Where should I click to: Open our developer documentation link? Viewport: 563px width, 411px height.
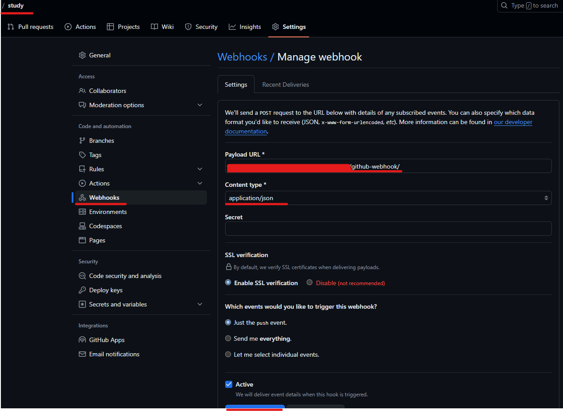(x=379, y=127)
